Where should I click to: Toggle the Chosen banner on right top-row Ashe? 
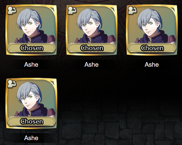point(152,48)
